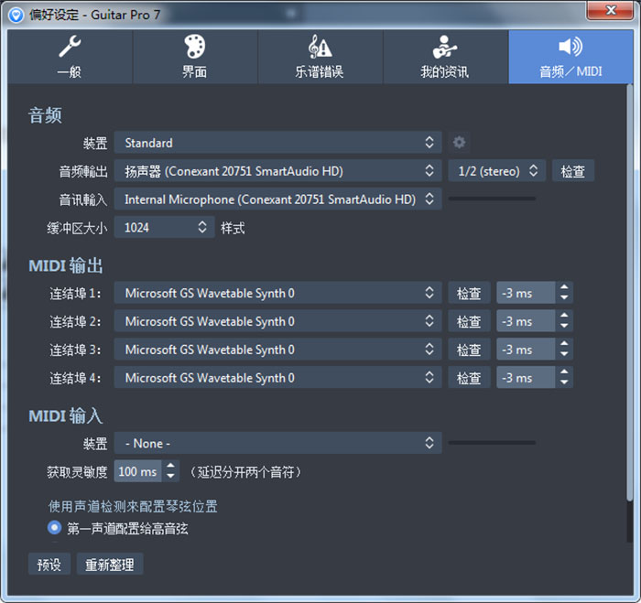641x603 pixels.
Task: Increase 连结埠 1 latency with up arrow
Action: (564, 287)
